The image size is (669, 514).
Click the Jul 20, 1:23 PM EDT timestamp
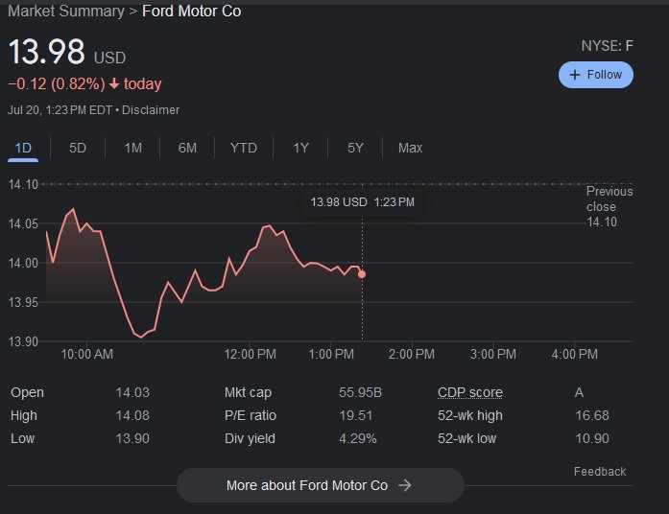(x=60, y=110)
